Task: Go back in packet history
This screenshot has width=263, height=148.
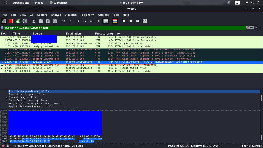Action: tap(71, 21)
